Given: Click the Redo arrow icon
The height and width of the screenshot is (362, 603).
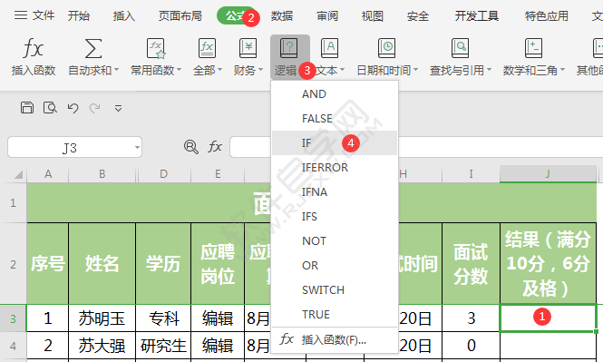Looking at the screenshot, I should (94, 108).
